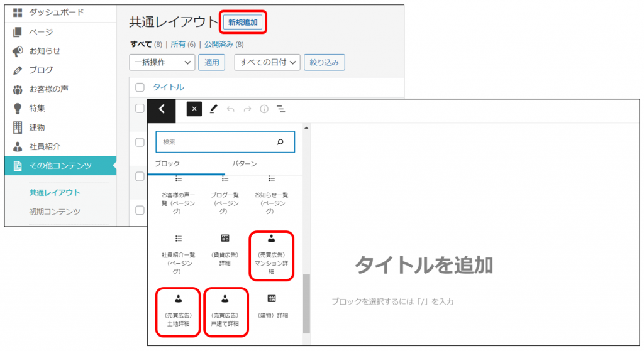Image resolution: width=644 pixels, height=351 pixels.
Task: Insert the (売買広告) 土地詳細 block
Action: (178, 310)
